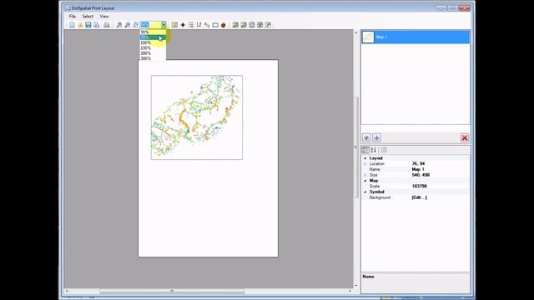The image size is (534, 300).
Task: Click the Save As icon beside the floppy disk
Action: [x=97, y=25]
